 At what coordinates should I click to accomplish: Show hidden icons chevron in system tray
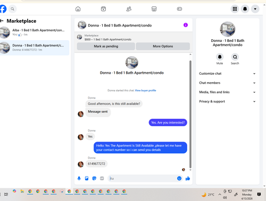220,195
